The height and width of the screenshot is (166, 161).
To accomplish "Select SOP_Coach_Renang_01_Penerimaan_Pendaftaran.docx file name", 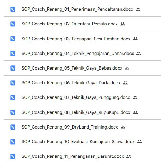I will [77, 9].
